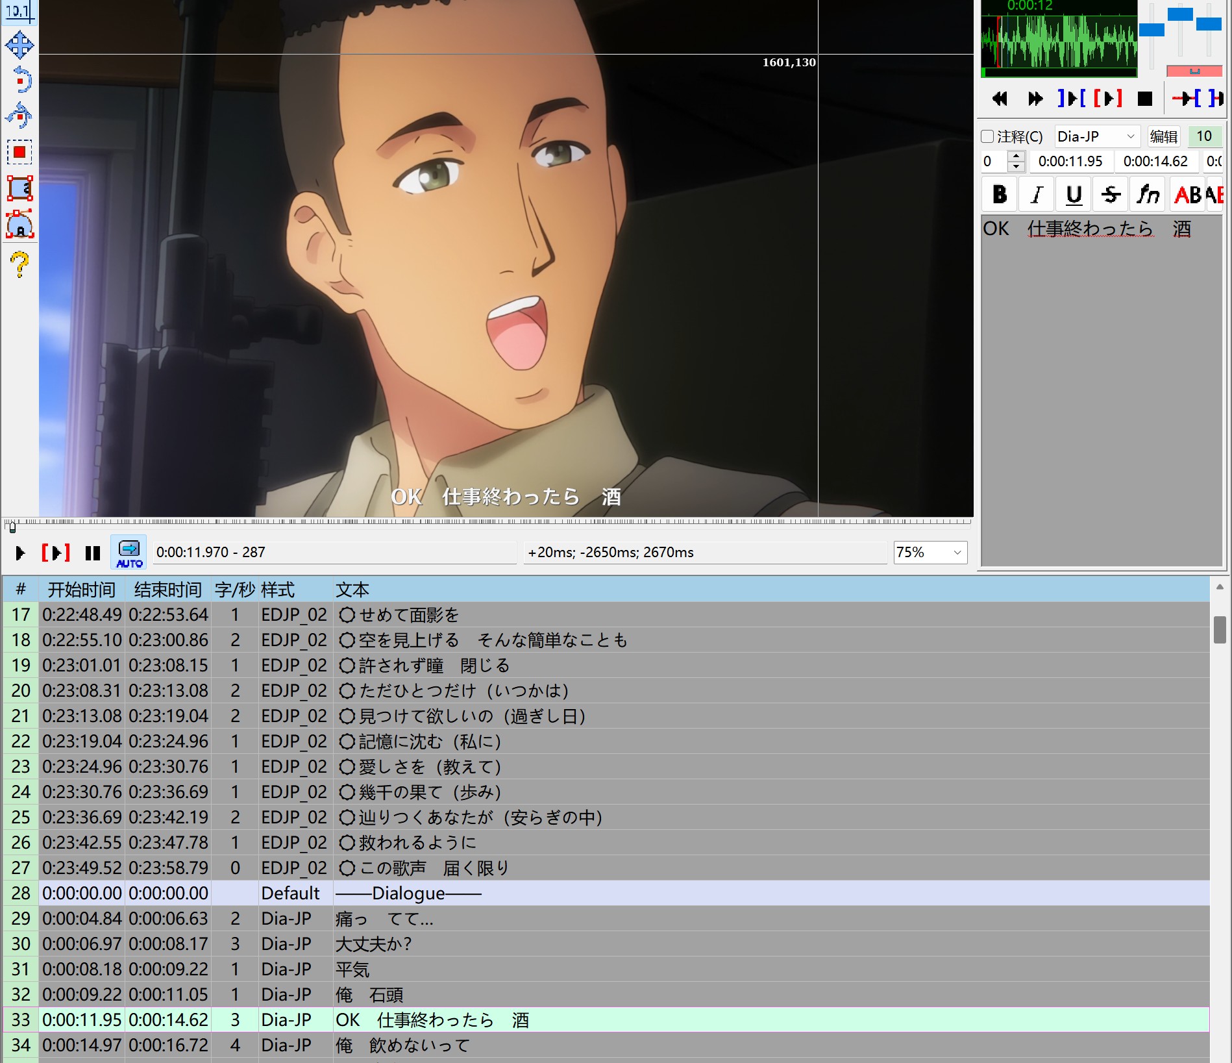Select the standard crosshair visual tool
1232x1063 pixels.
coord(19,12)
